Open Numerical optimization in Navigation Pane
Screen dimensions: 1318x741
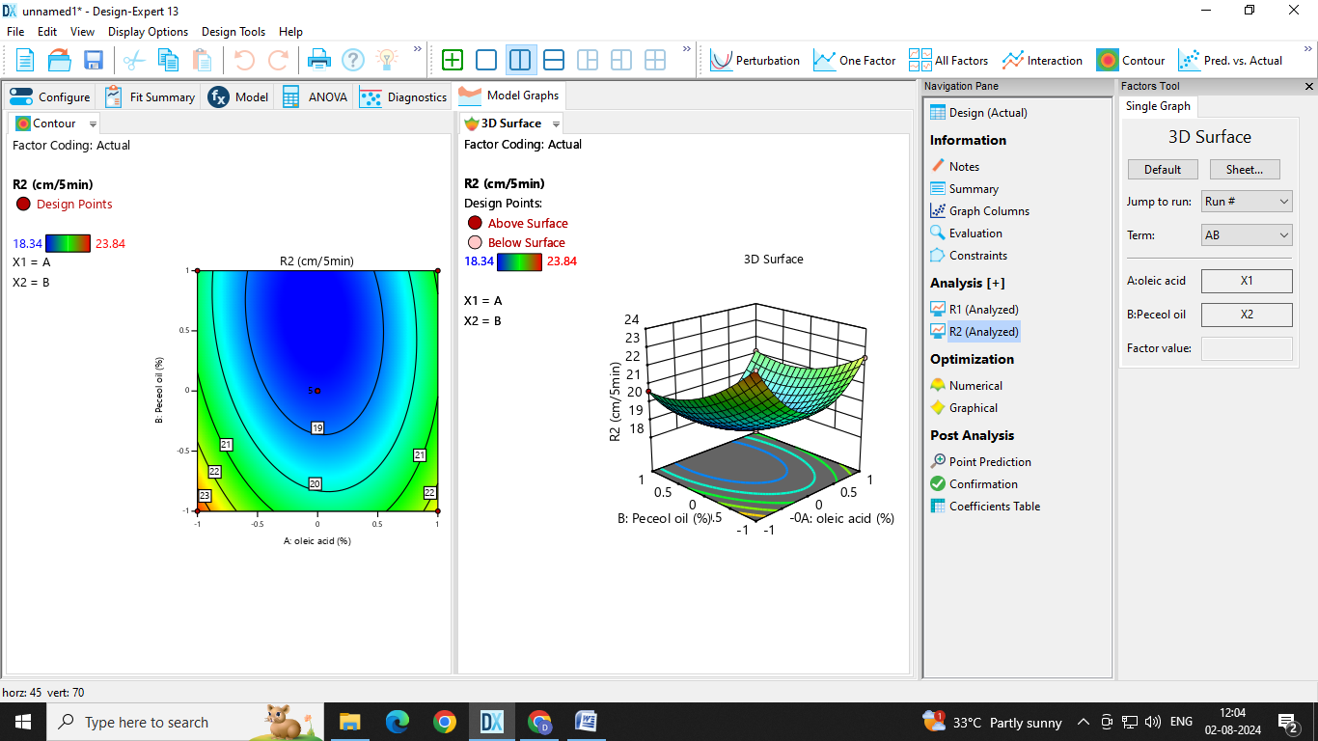(975, 385)
